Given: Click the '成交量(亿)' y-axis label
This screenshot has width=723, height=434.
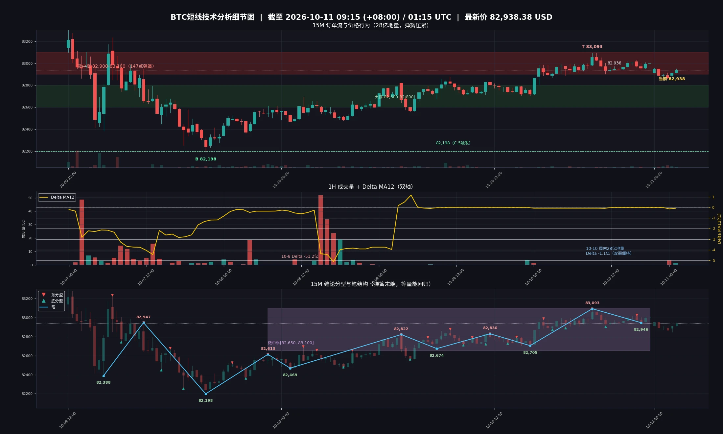Looking at the screenshot, I should 24,229.
